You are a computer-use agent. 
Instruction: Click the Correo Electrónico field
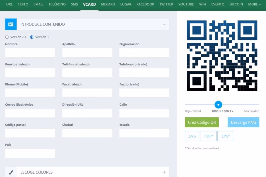pyautogui.click(x=30, y=113)
